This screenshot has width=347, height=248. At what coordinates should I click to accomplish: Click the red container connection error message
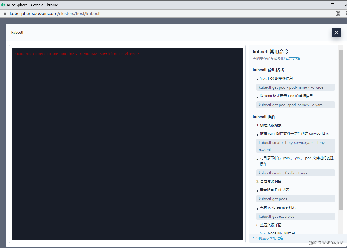tap(77, 54)
